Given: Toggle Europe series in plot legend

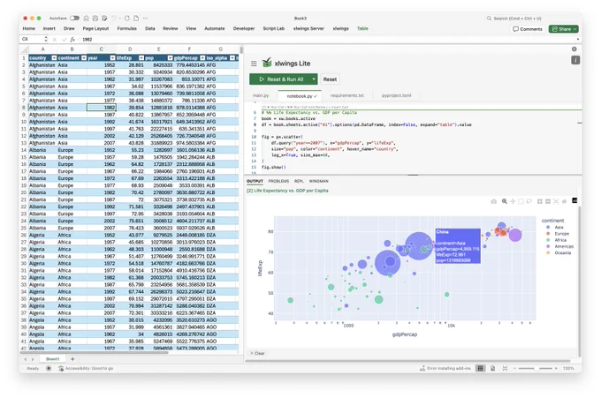Looking at the screenshot, I should pyautogui.click(x=558, y=234).
